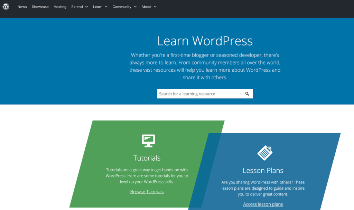Click the Lesson Plans tag icon
Viewport: 354px width, 210px height.
[x=265, y=153]
